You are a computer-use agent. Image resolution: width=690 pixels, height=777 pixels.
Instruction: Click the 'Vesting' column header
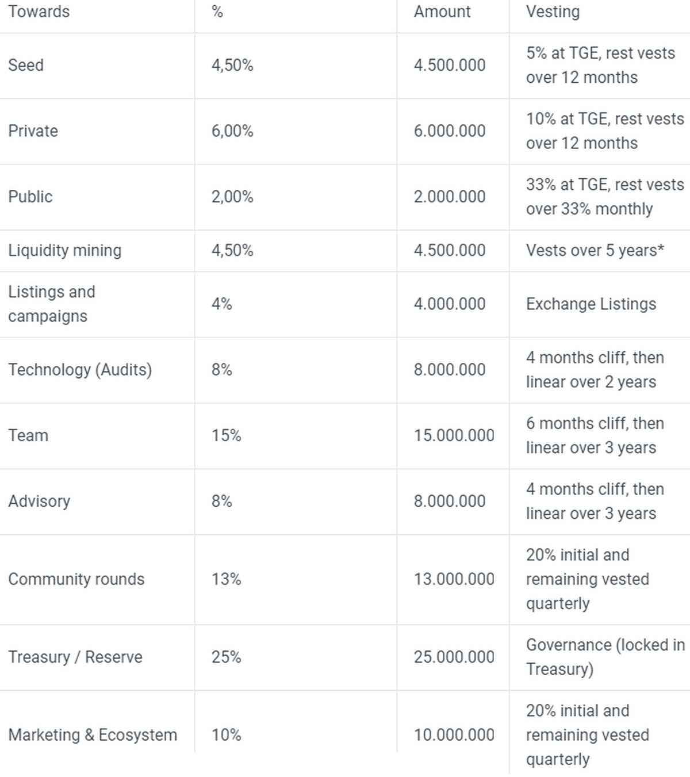pos(553,12)
